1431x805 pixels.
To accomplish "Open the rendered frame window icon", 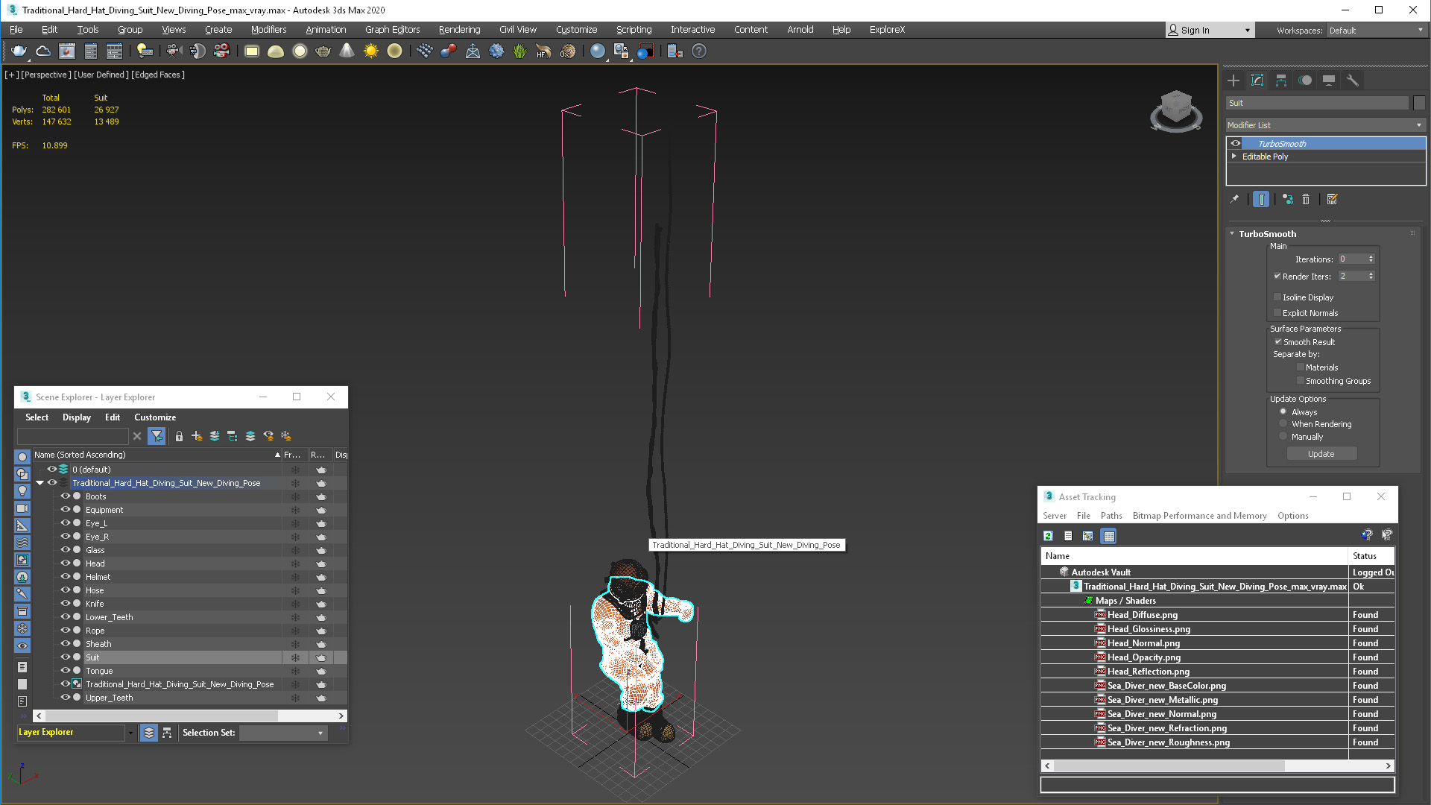I will tap(67, 51).
